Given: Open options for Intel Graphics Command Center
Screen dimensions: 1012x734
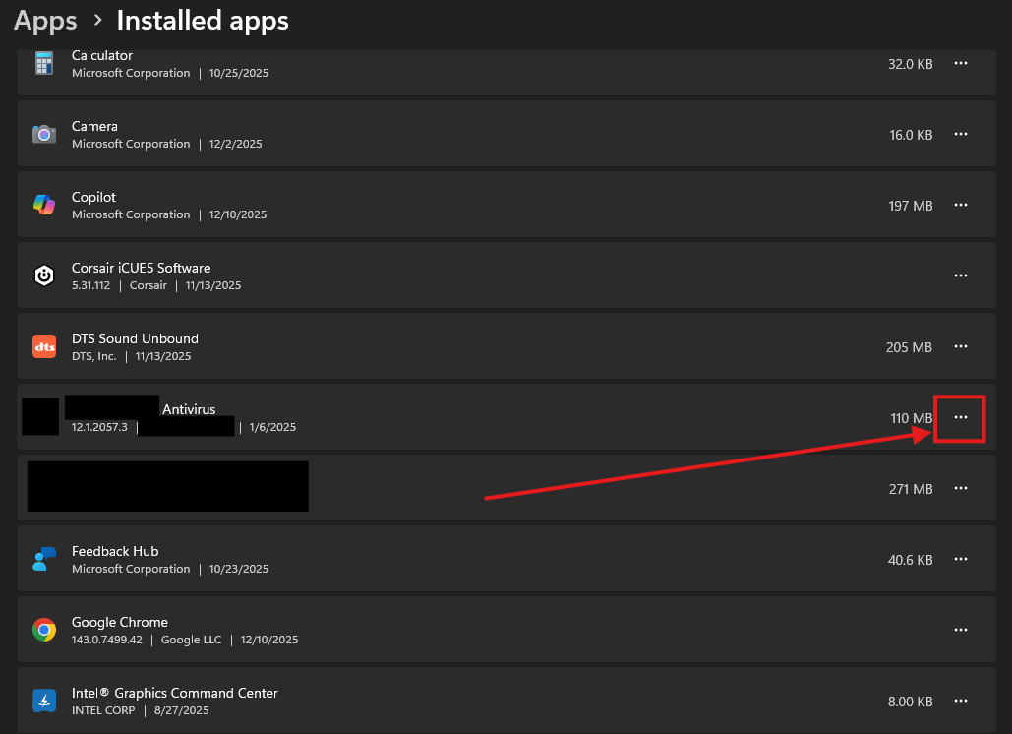Looking at the screenshot, I should pos(961,701).
